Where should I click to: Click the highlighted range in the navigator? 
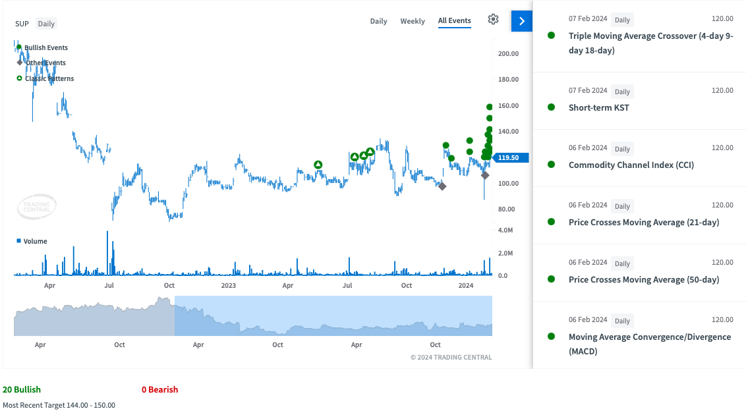pos(333,316)
